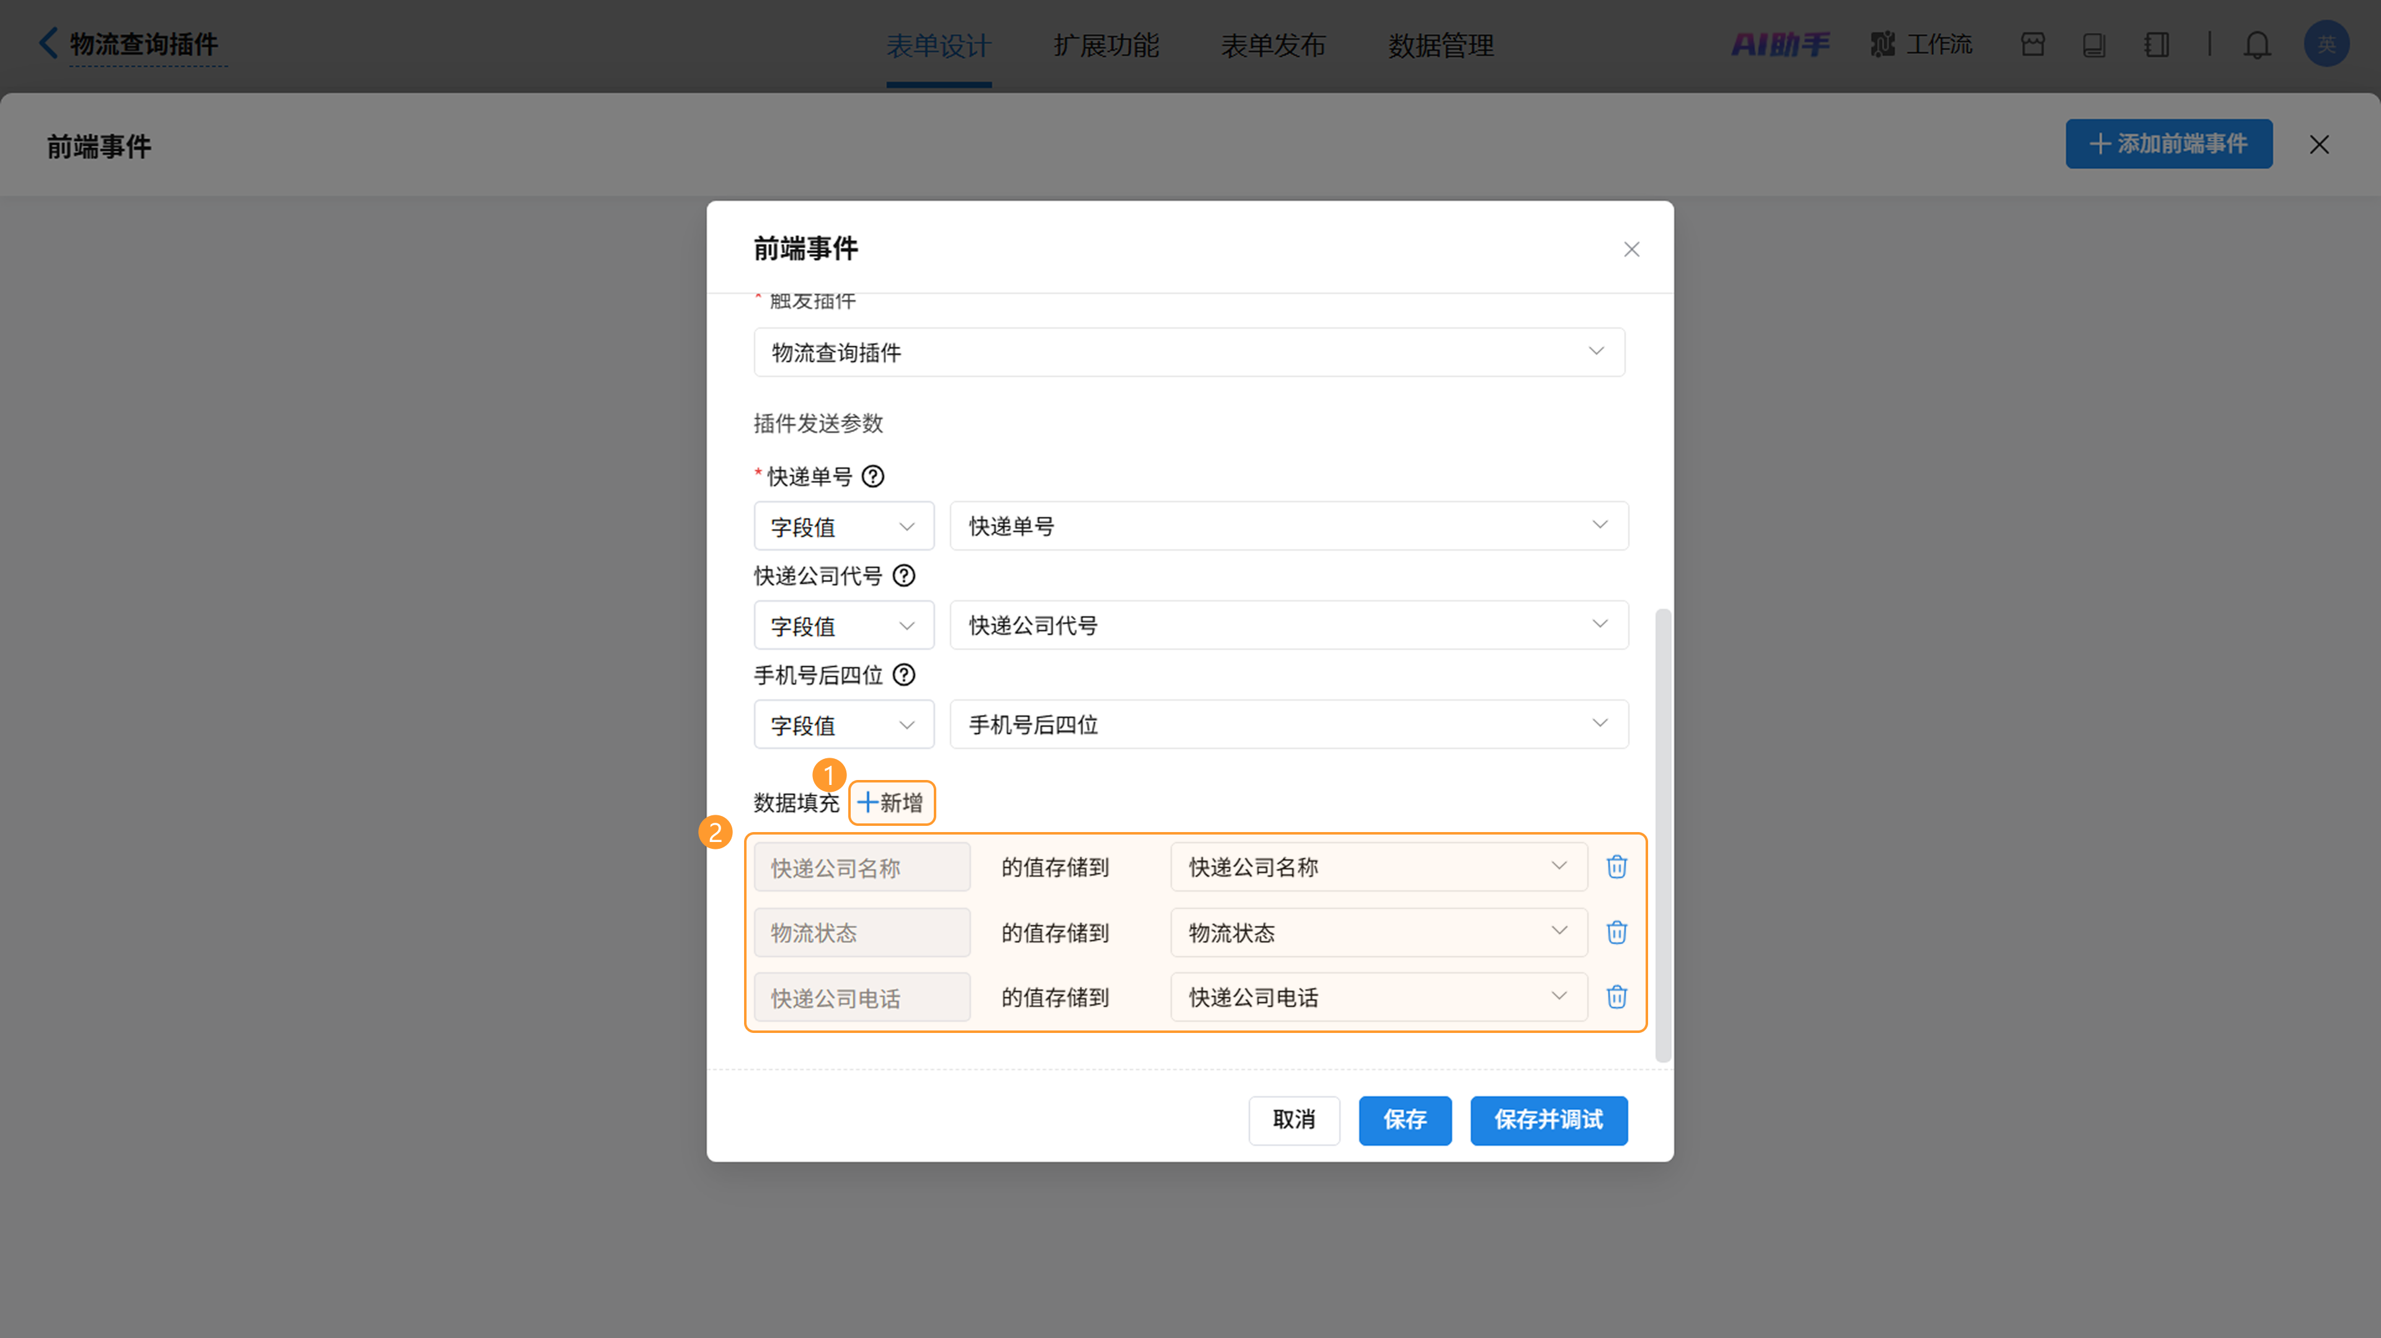
Task: Switch to 表单发布 tab
Action: tap(1274, 45)
